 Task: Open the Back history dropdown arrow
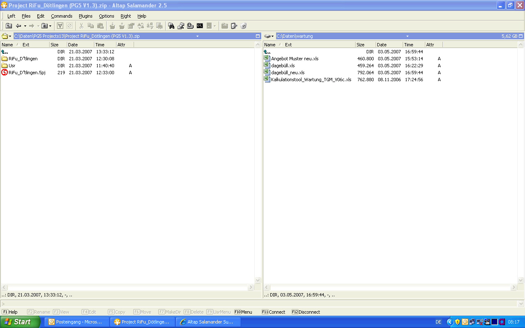(25, 26)
